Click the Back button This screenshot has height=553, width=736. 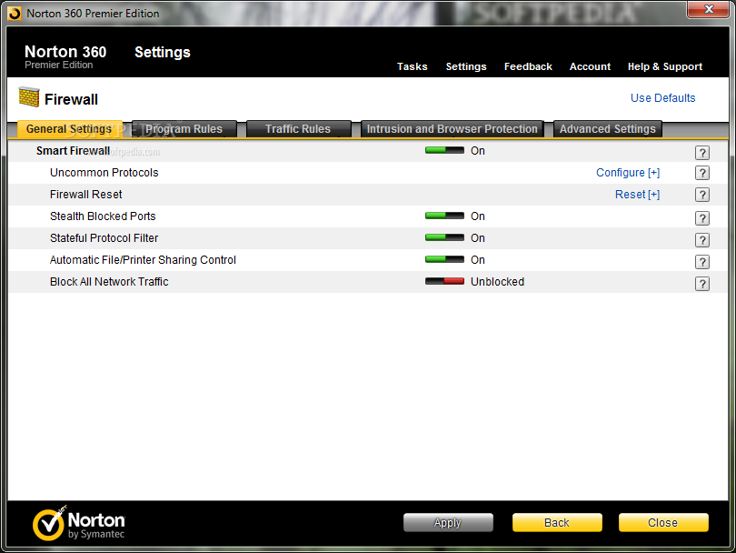click(557, 522)
